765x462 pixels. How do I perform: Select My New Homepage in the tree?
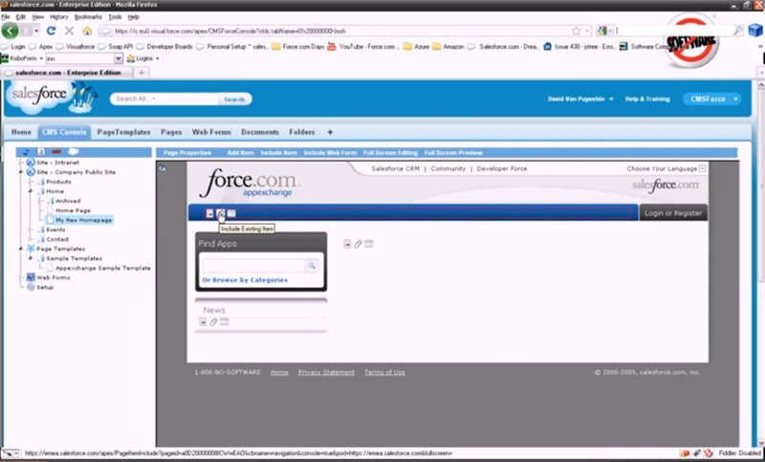(x=83, y=220)
